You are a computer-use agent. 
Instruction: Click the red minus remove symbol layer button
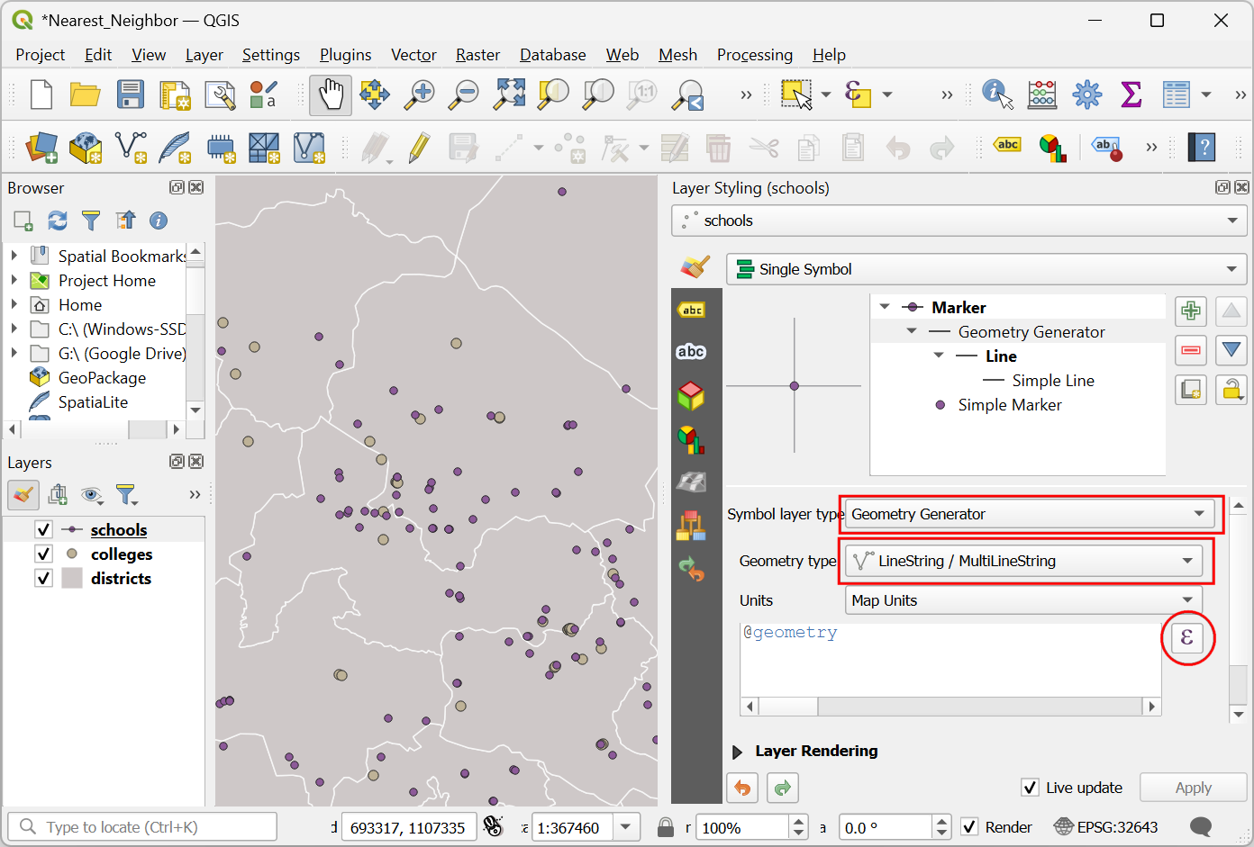[x=1191, y=350]
